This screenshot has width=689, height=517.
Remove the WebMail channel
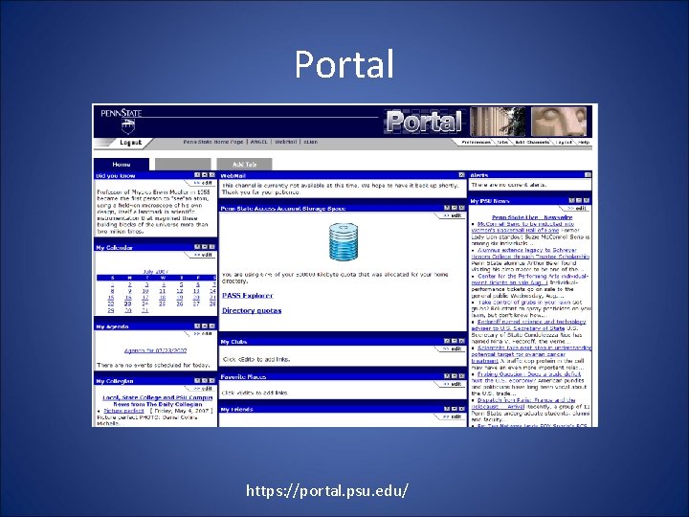point(462,175)
